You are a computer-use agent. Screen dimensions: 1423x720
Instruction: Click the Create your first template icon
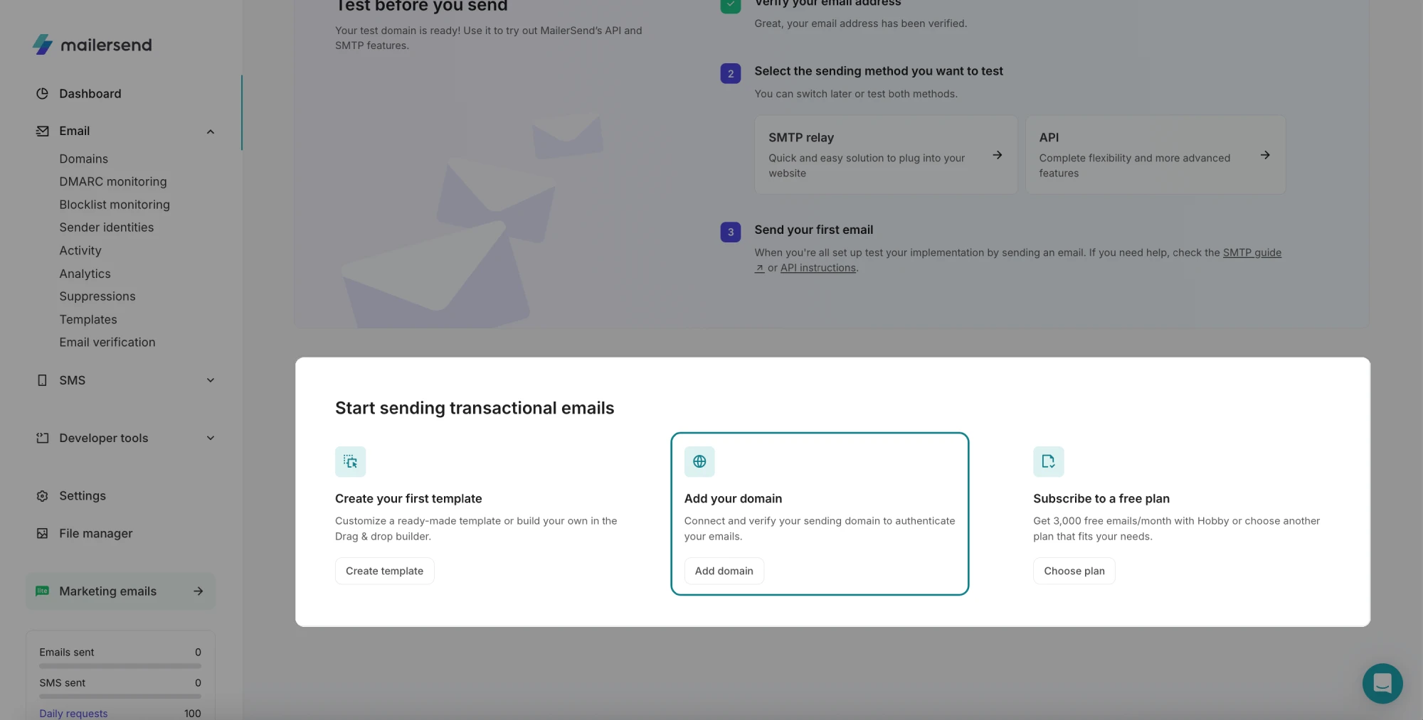[350, 461]
